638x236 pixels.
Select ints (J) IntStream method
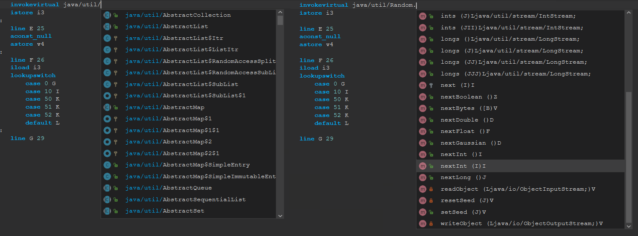(x=520, y=16)
